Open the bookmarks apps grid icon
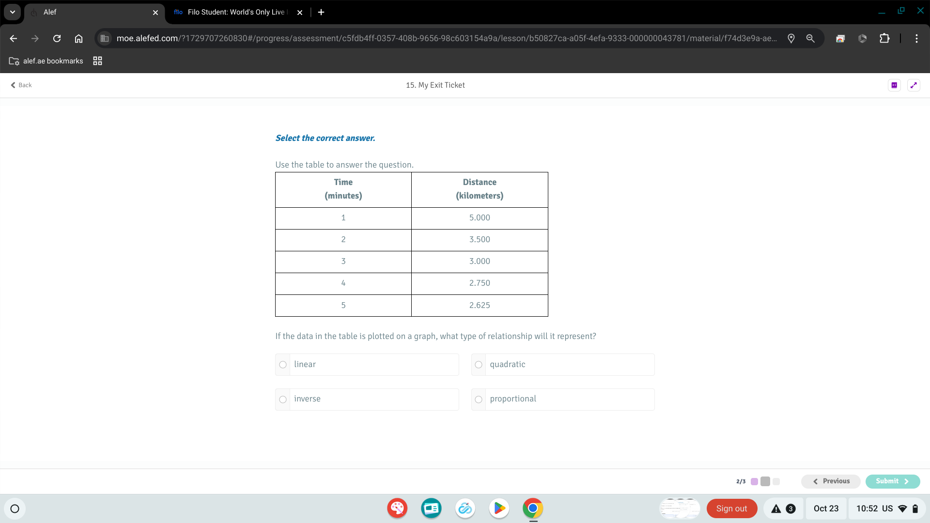 (97, 61)
